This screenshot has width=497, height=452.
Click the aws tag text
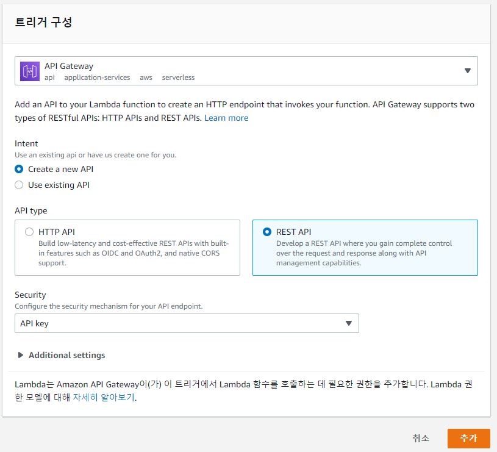click(146, 77)
